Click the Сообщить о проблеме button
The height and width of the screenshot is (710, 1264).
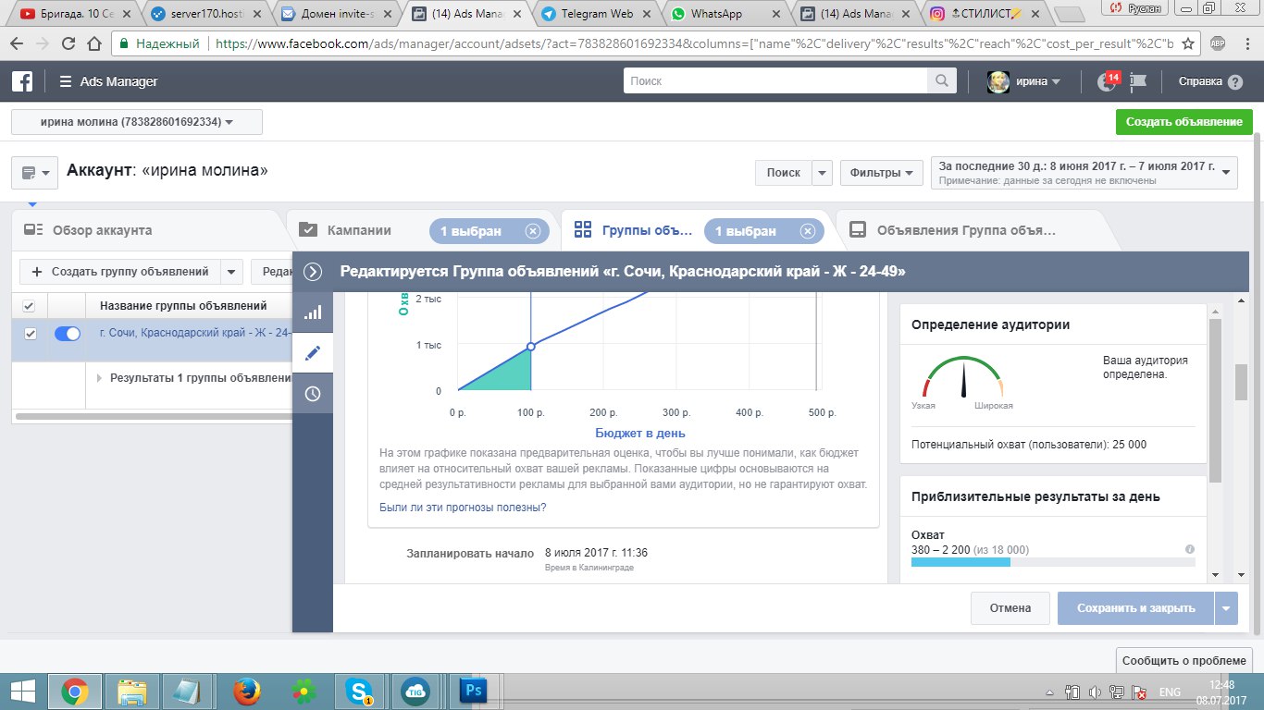(x=1184, y=660)
